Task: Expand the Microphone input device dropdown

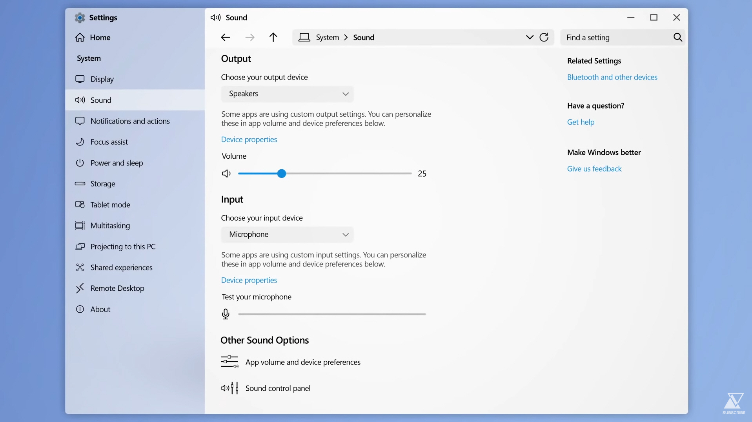Action: 287,235
